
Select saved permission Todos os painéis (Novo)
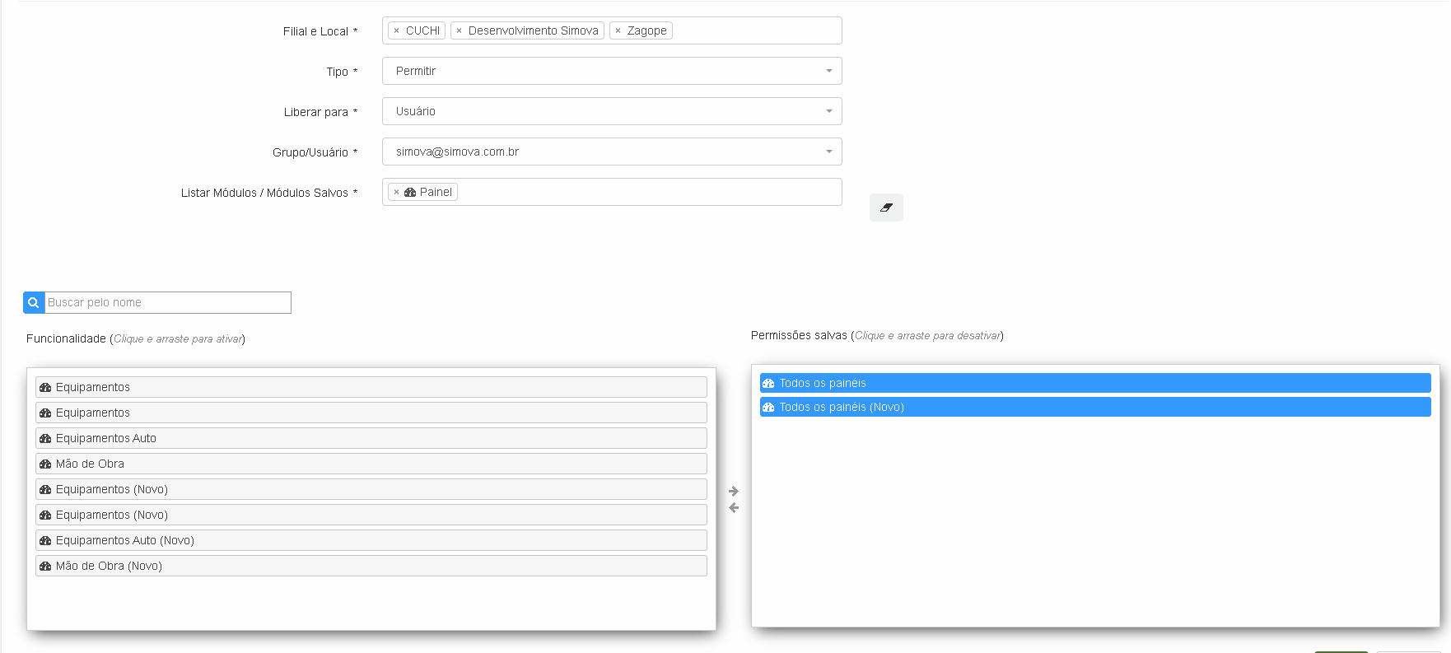tap(1095, 407)
